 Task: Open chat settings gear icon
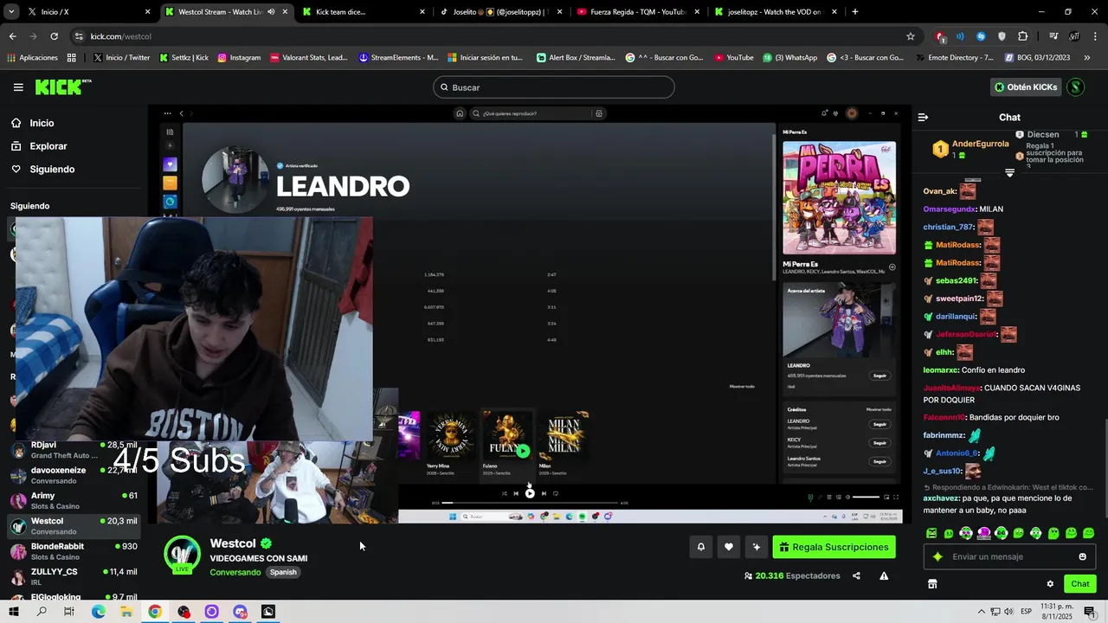pos(1050,584)
